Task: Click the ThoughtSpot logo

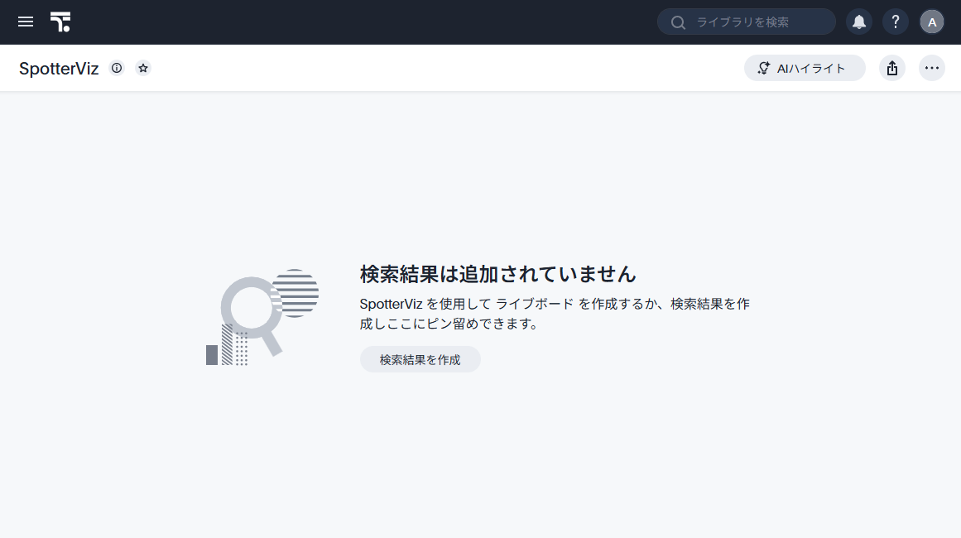Action: [x=60, y=22]
